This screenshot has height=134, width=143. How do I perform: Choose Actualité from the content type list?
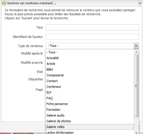(90, 58)
